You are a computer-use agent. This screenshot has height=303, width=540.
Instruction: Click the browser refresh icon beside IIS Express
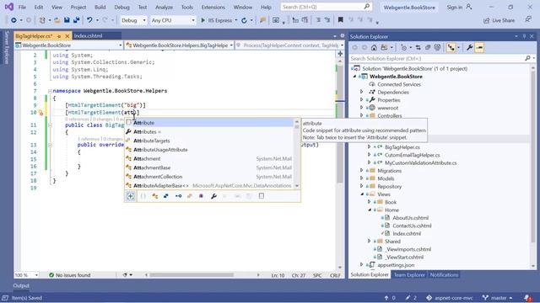[x=244, y=20]
